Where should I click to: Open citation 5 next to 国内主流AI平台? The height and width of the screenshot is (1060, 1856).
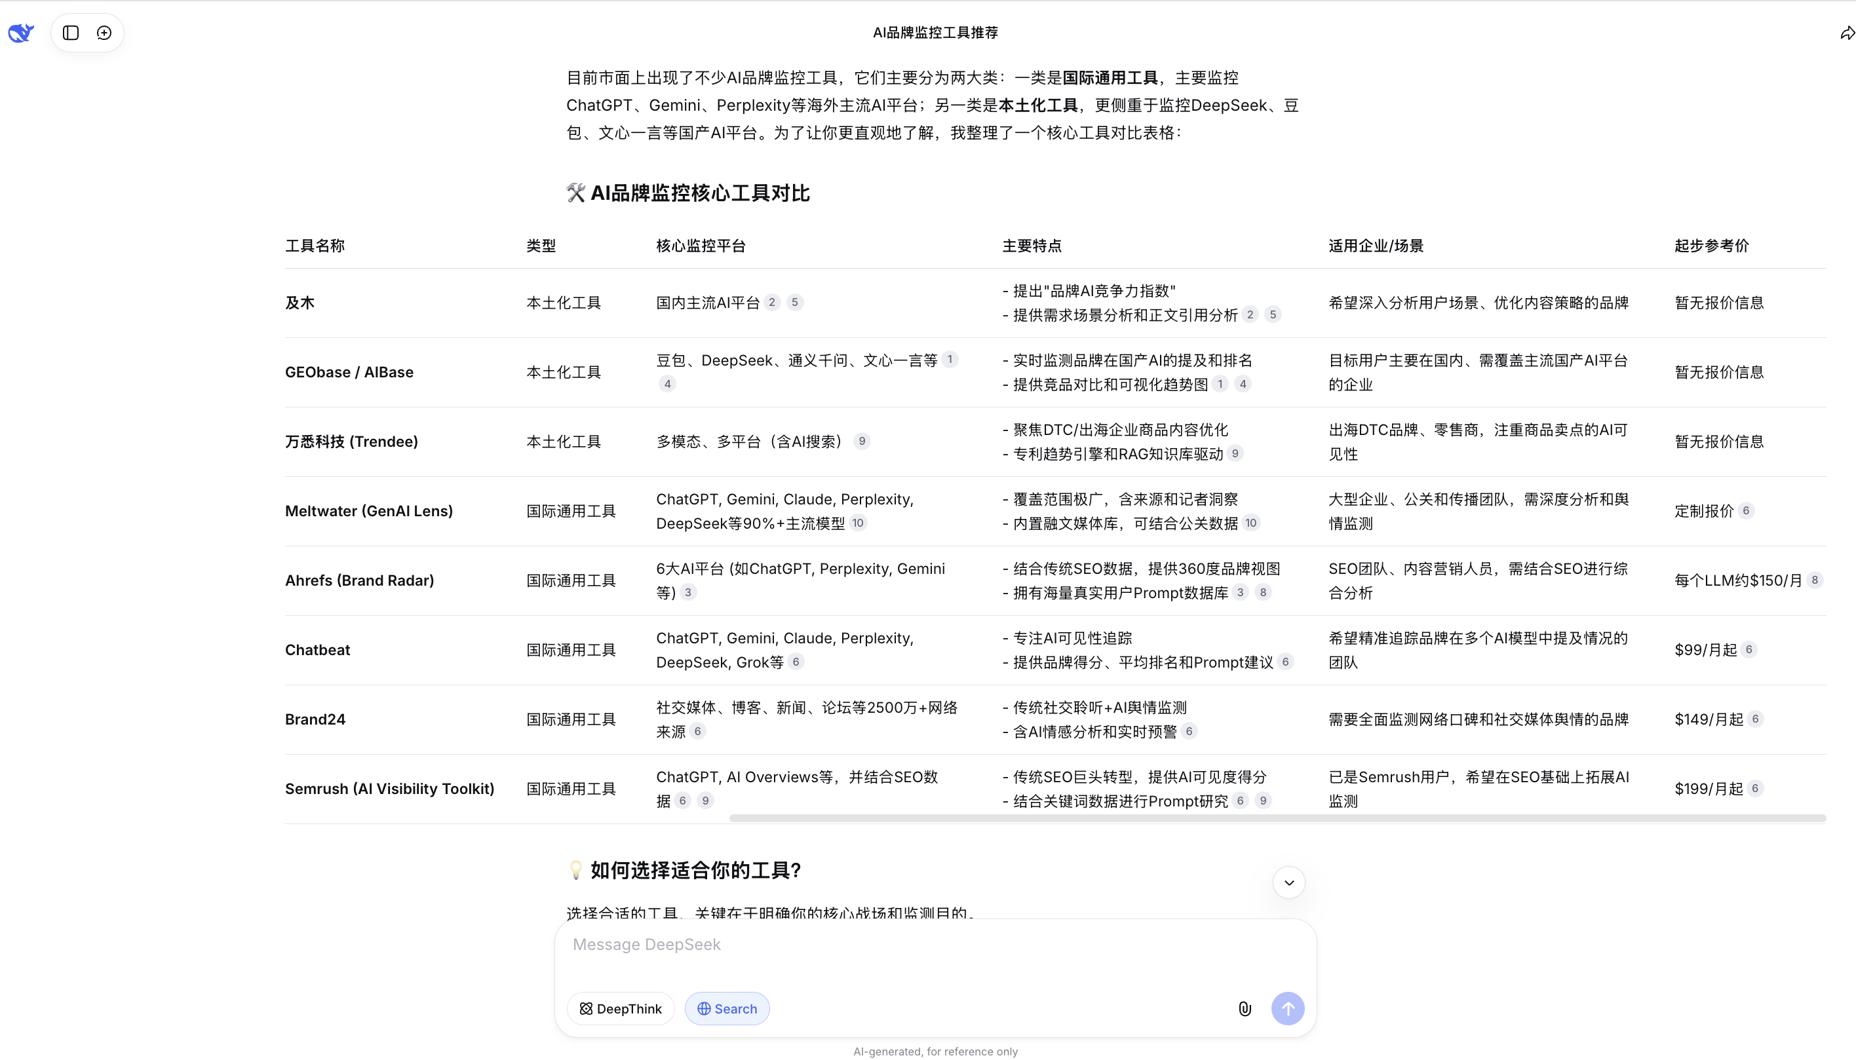pos(795,301)
